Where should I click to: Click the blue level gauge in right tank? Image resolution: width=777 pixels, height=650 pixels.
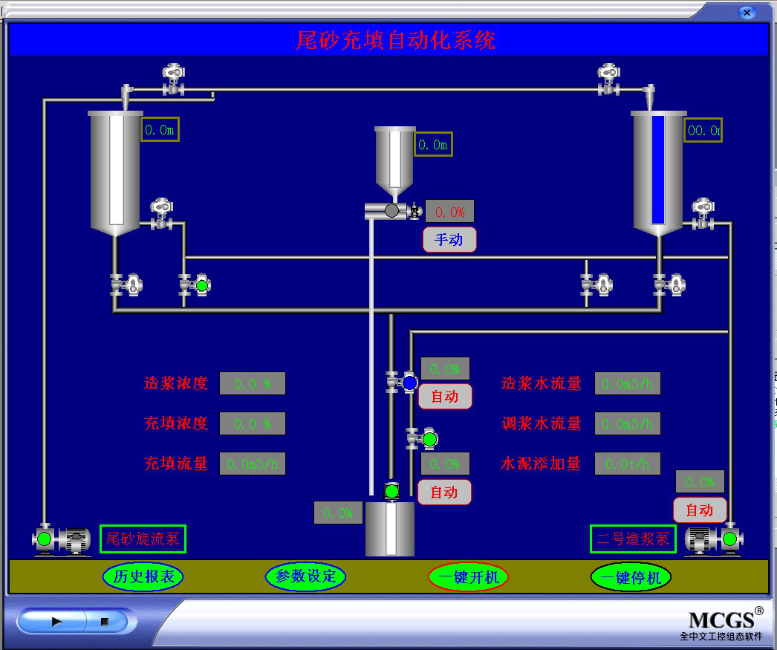coord(657,169)
